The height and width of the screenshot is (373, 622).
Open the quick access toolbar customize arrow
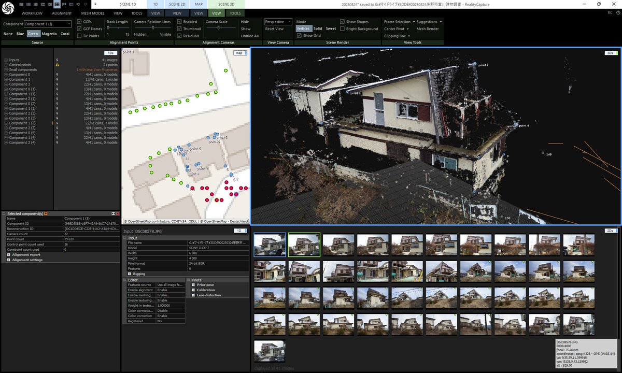[94, 4]
